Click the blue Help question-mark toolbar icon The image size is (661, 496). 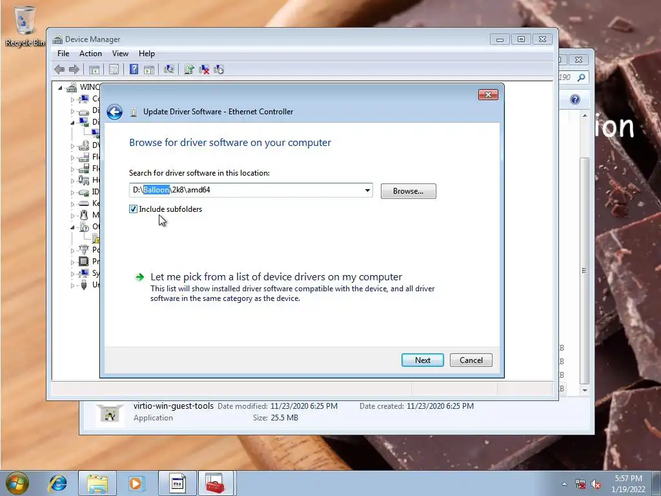click(x=134, y=70)
